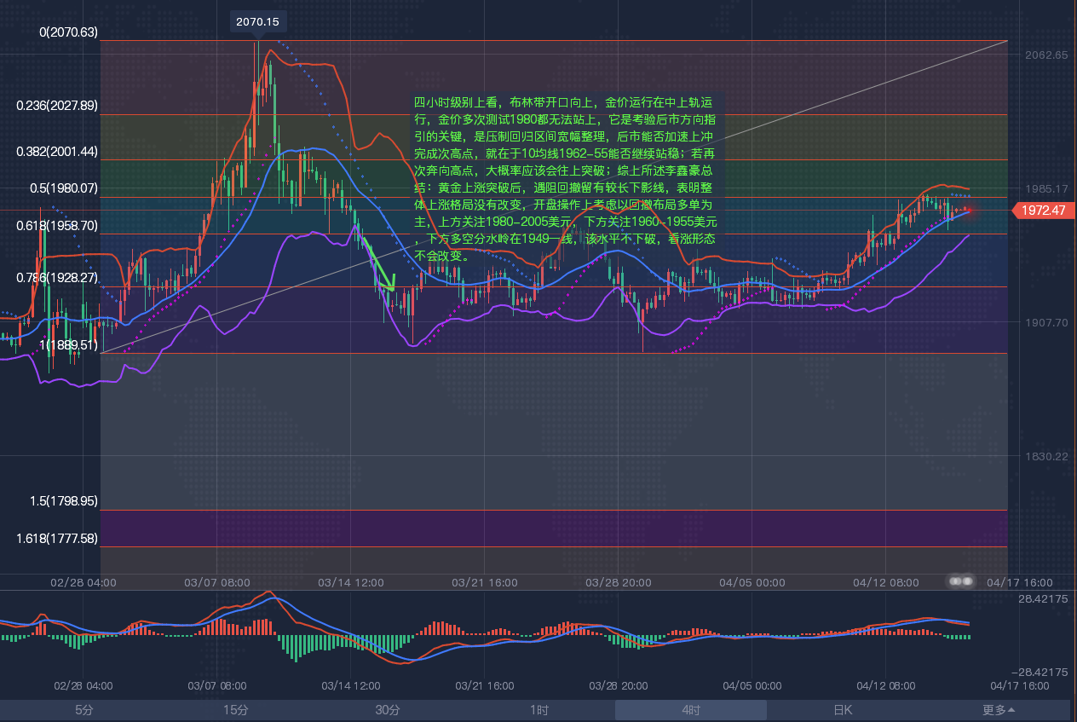
Task: Click the red 1972.47 price tag
Action: pos(1043,211)
